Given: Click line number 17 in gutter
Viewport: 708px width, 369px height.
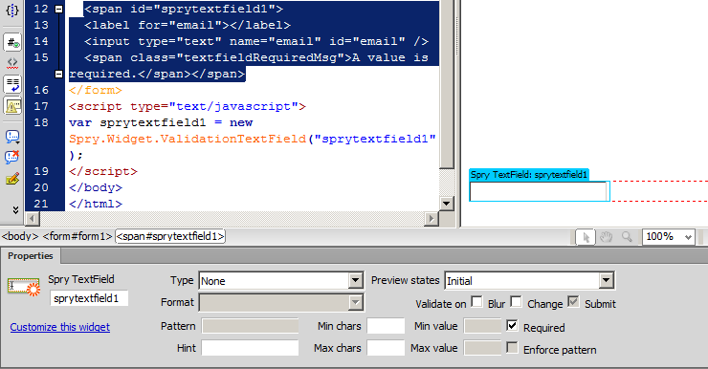Looking at the screenshot, I should click(40, 106).
